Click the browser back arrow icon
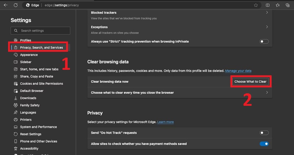Image resolution: width=294 pixels, height=155 pixels. [x=5, y=5]
